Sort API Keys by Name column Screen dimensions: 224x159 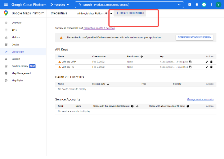61,57
